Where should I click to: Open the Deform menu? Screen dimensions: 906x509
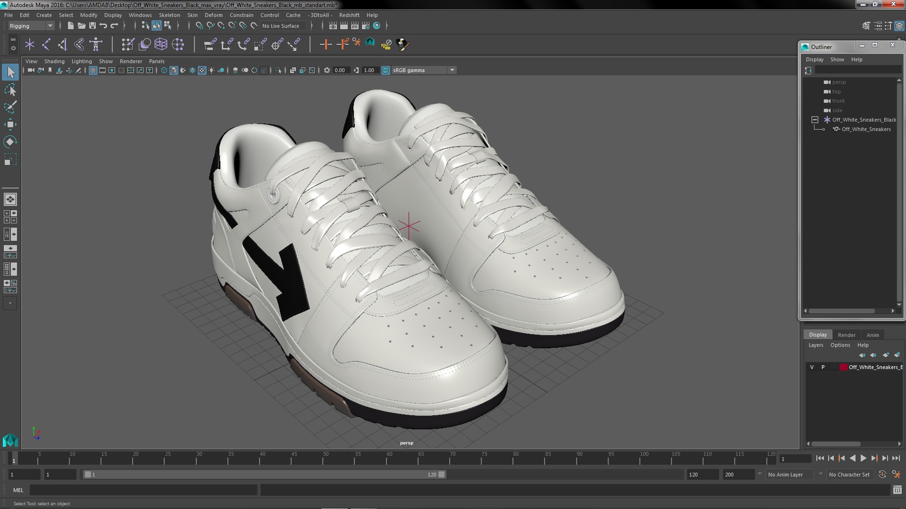[x=213, y=15]
